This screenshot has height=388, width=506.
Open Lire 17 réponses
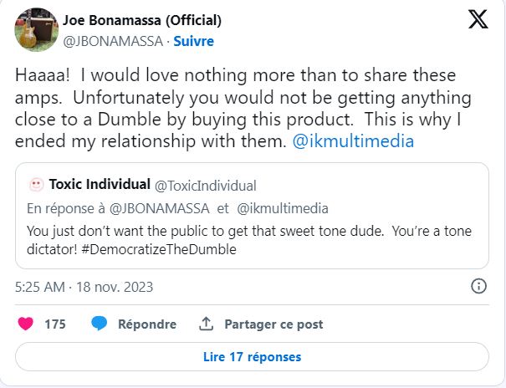tap(252, 357)
